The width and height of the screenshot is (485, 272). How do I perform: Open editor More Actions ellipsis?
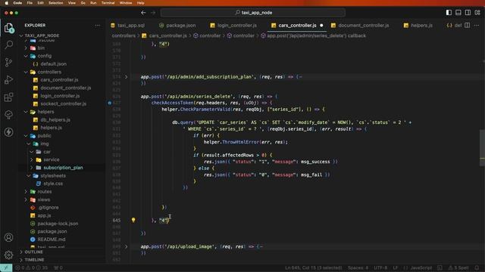click(477, 25)
